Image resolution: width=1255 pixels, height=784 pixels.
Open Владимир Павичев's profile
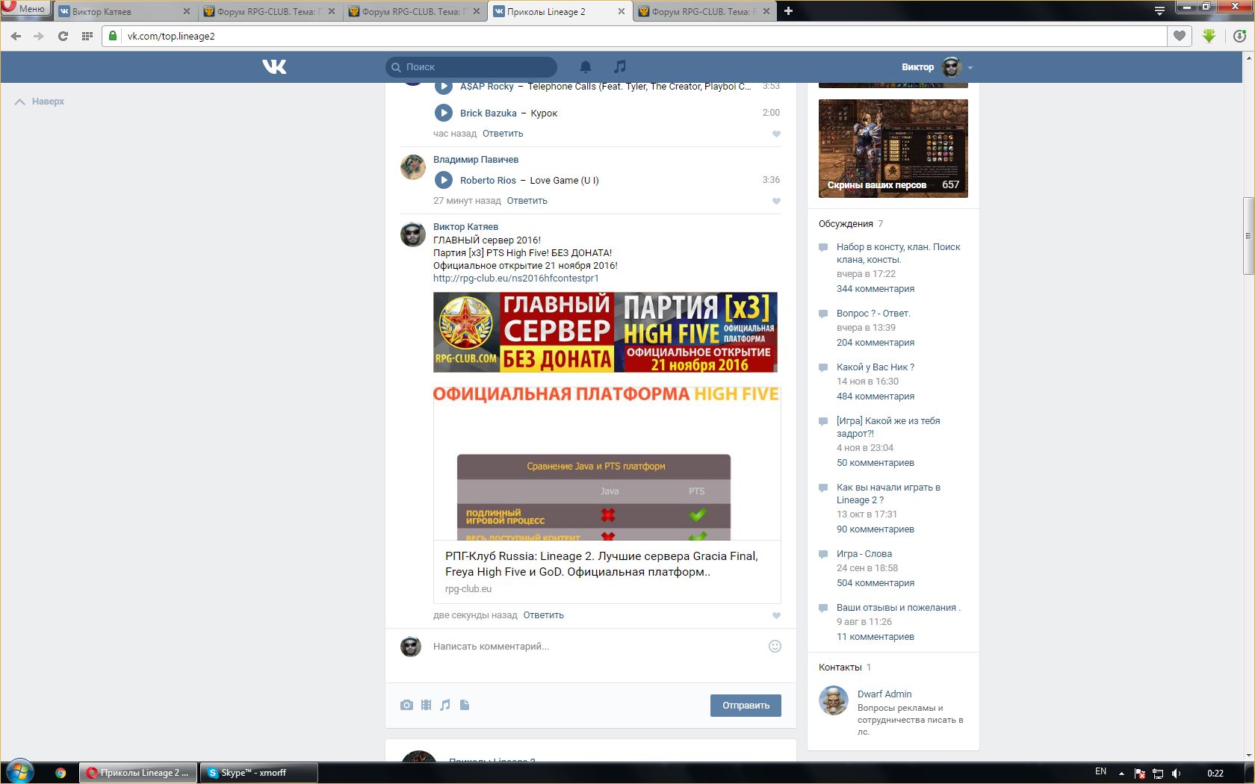pyautogui.click(x=476, y=160)
